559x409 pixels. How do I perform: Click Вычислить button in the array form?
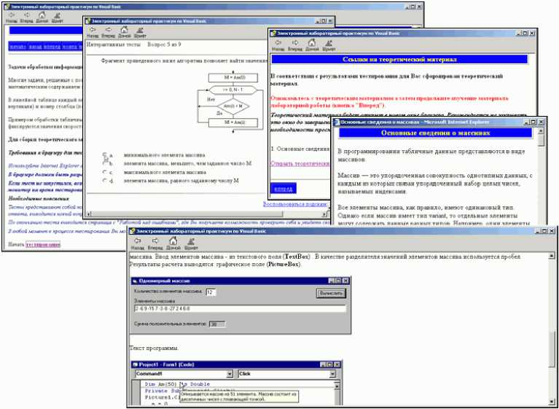click(331, 293)
